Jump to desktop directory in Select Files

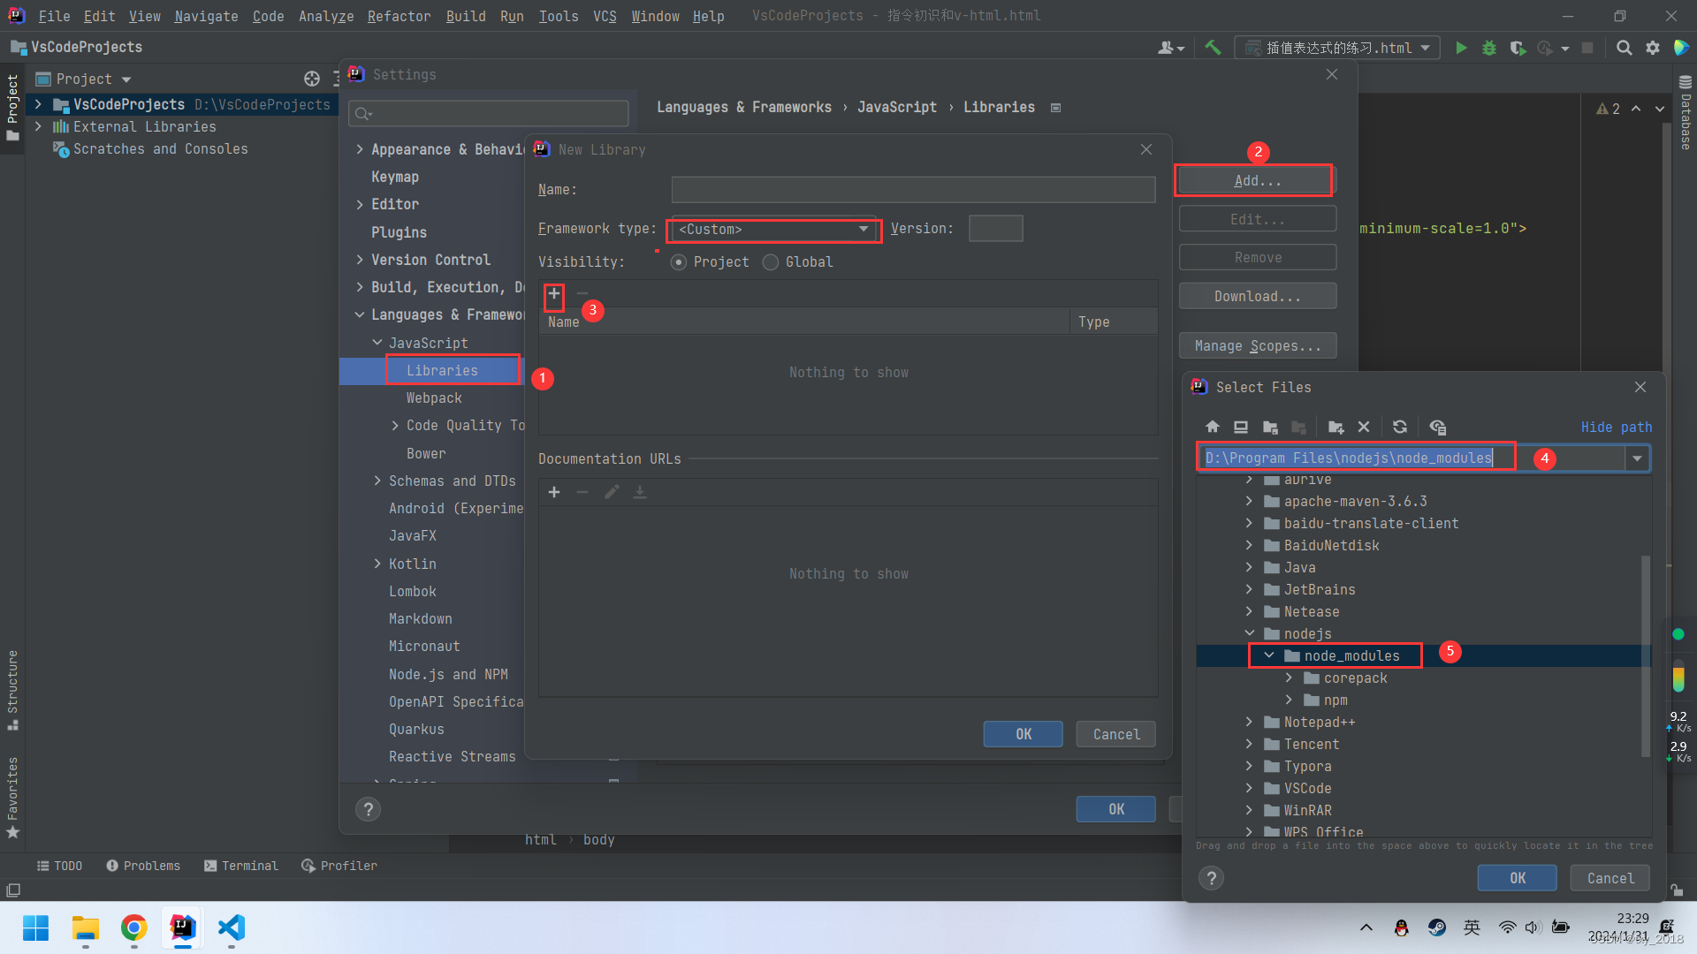point(1241,427)
